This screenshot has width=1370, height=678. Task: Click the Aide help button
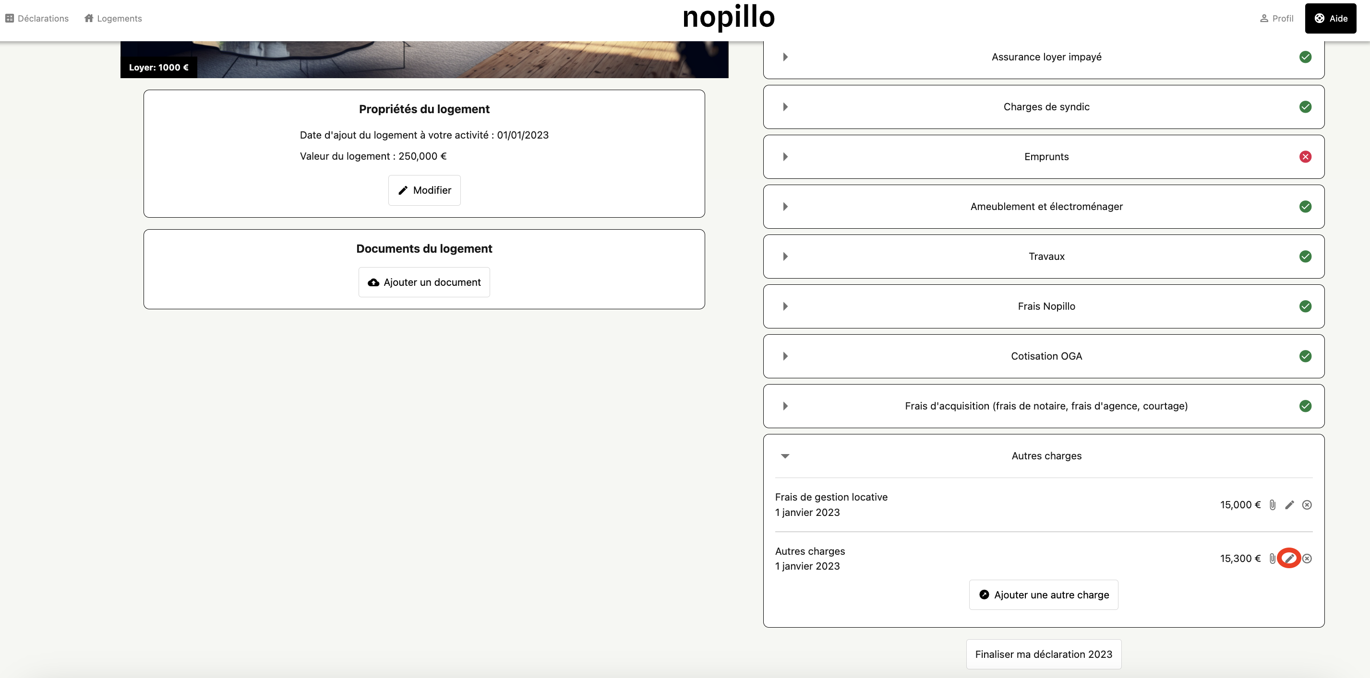tap(1330, 19)
